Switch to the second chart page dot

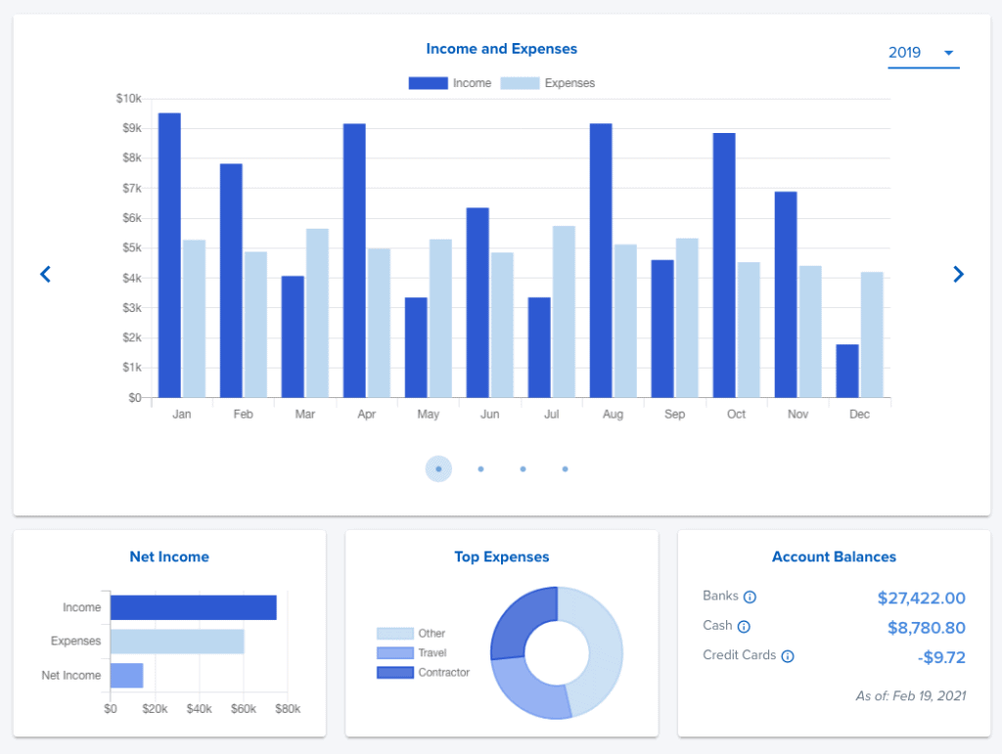(x=480, y=468)
